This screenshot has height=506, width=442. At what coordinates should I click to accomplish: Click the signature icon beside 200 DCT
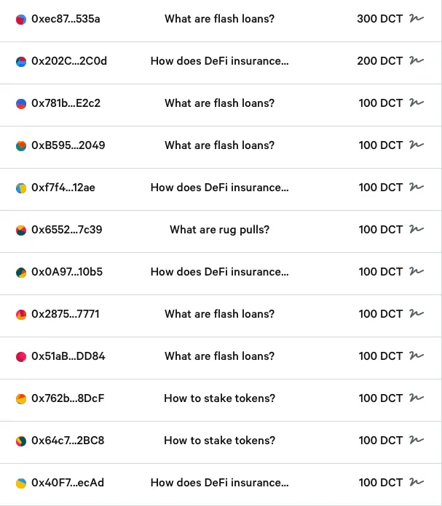(417, 61)
